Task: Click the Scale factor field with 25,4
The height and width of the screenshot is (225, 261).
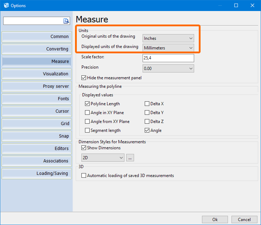Action: 168,58
